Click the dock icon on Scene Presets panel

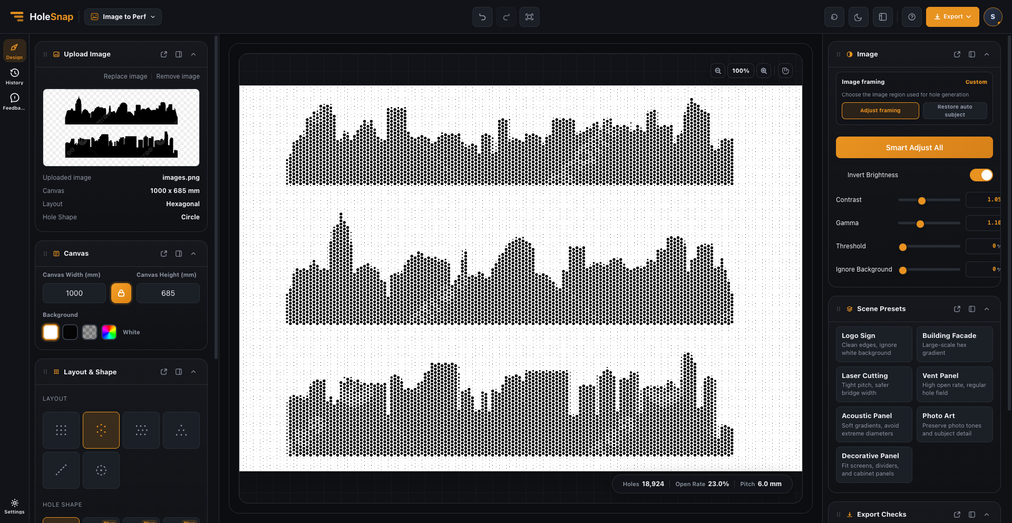(x=972, y=309)
